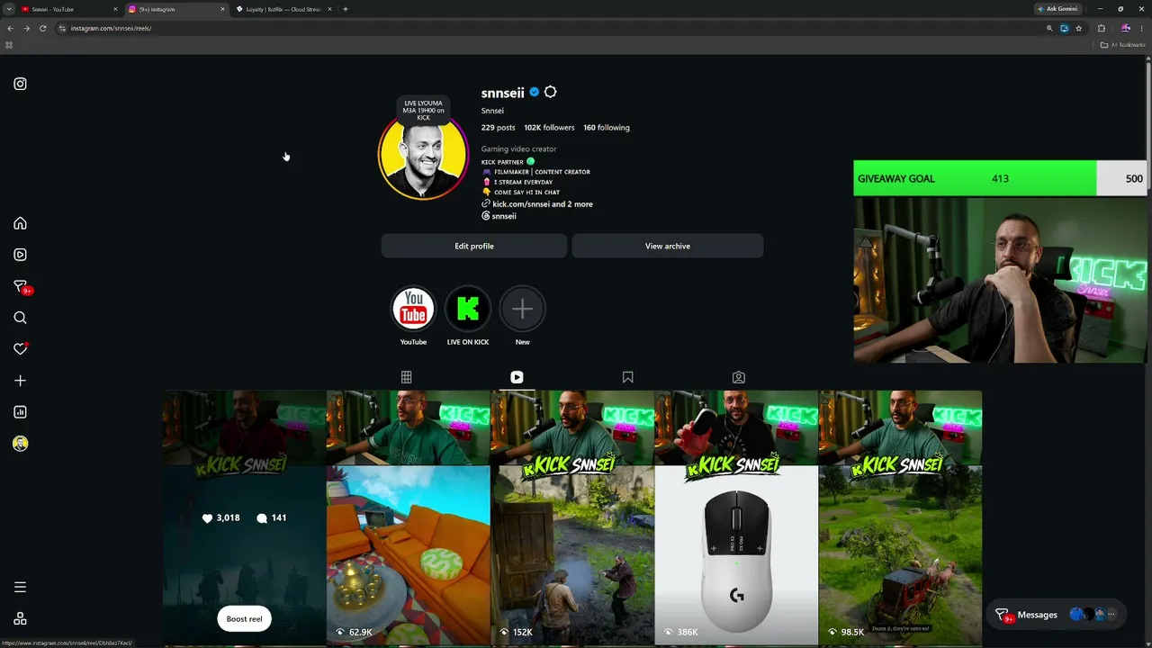This screenshot has height=648, width=1152.
Task: Open a new browser tab
Action: 346,9
